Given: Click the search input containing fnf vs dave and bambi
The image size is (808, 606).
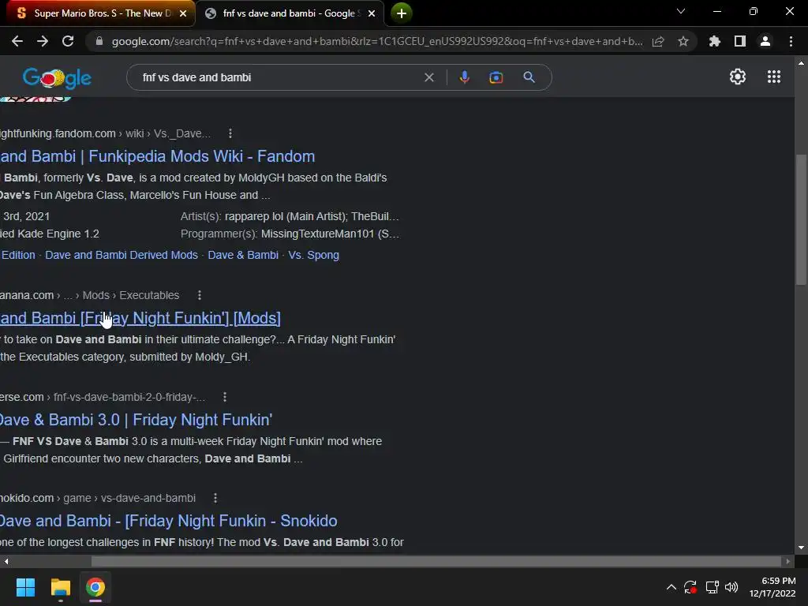Looking at the screenshot, I should coord(279,77).
